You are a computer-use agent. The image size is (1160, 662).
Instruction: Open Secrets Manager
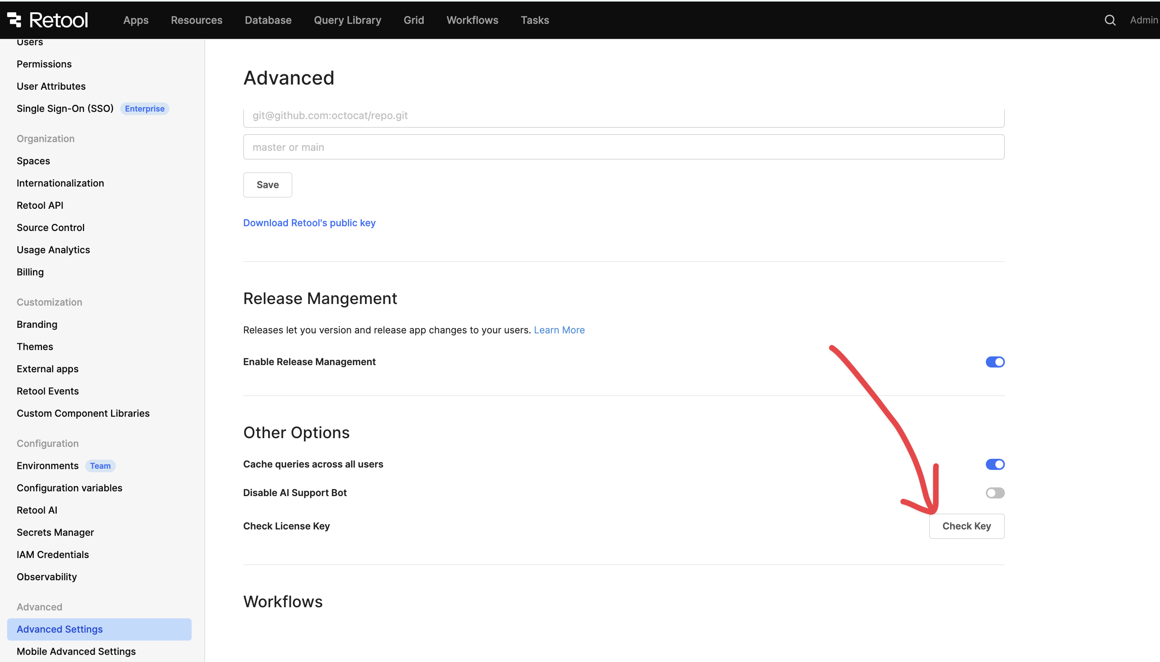[55, 533]
